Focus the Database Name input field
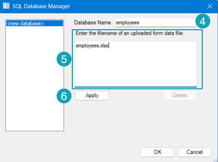The width and height of the screenshot is (218, 162). (156, 23)
